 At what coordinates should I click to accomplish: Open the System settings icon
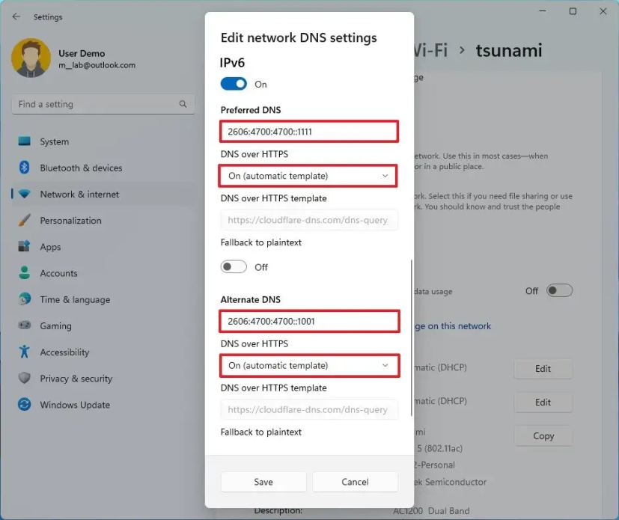point(25,141)
